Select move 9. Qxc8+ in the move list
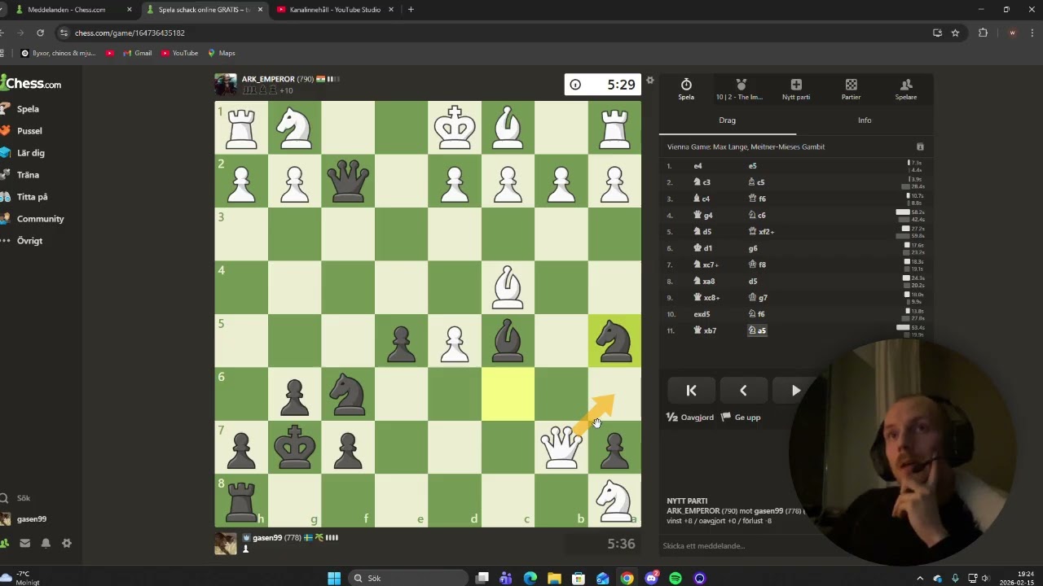Screen dimensions: 1043x586 (706, 297)
